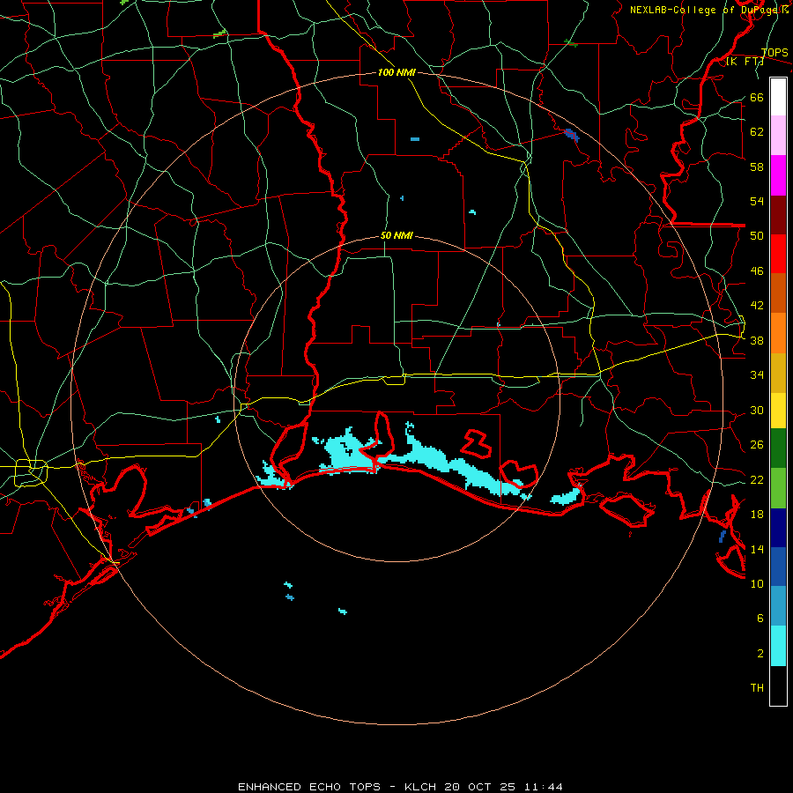Click the legend value "18"
The width and height of the screenshot is (793, 793).
click(757, 515)
